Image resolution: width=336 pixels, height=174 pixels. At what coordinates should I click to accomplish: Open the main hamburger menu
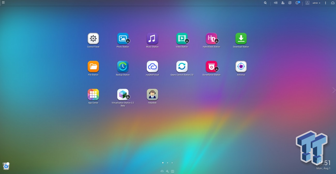pyautogui.click(x=3, y=3)
